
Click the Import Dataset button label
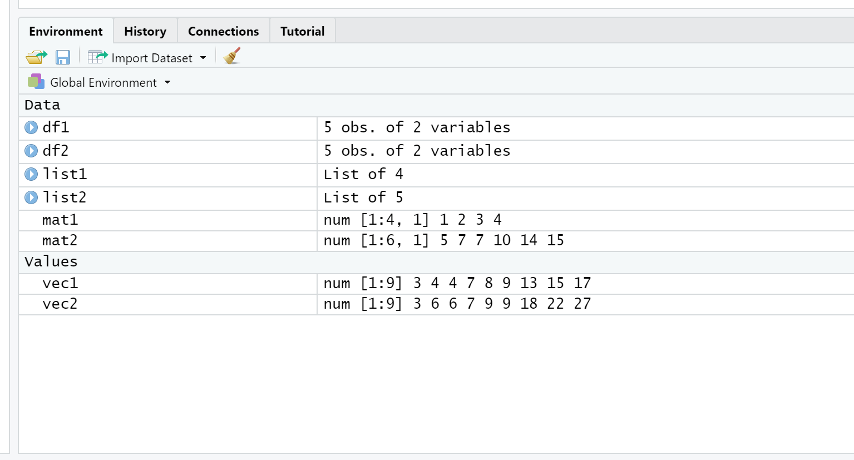pyautogui.click(x=152, y=58)
